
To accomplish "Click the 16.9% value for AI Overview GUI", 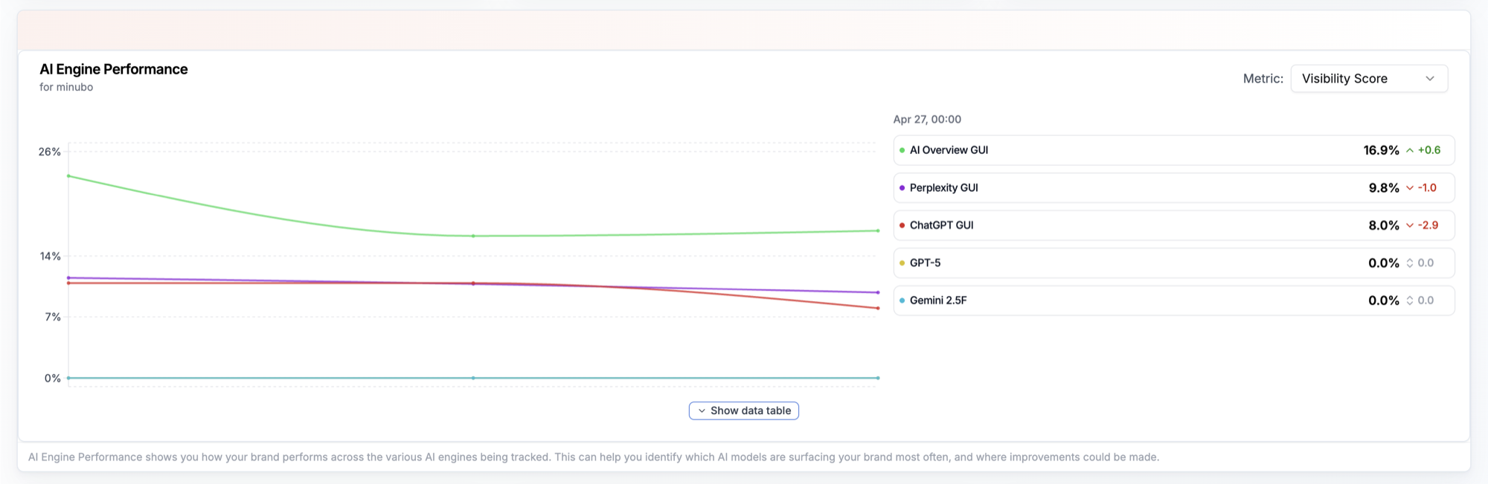I will pos(1381,150).
